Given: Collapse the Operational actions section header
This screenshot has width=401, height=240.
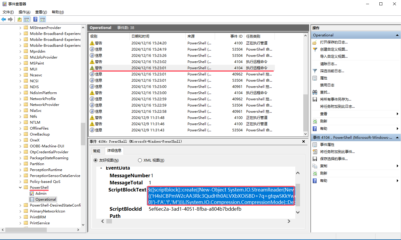Looking at the screenshot, I should 397,35.
